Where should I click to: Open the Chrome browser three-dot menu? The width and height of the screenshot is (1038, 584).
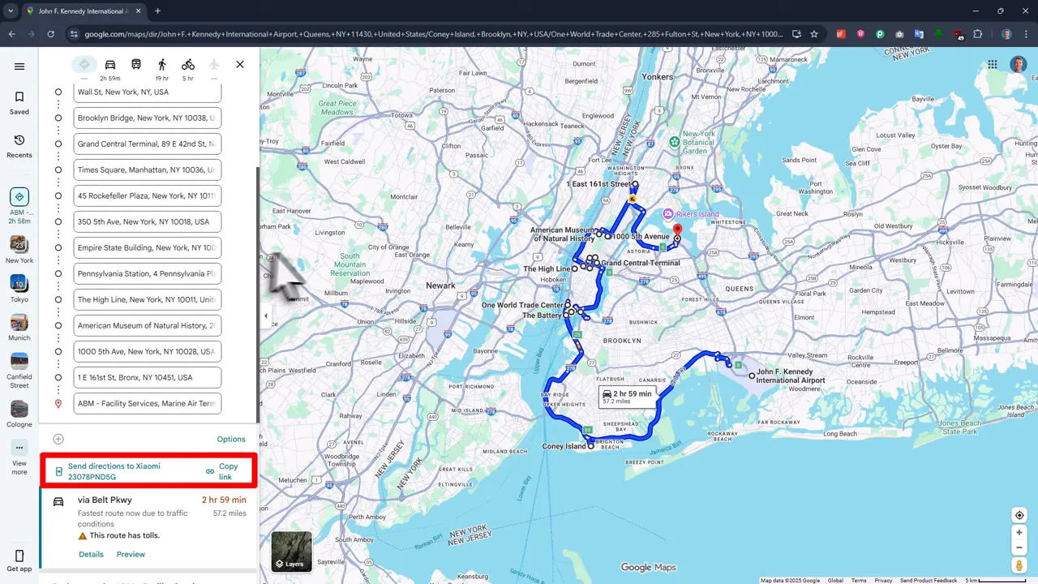point(1025,34)
